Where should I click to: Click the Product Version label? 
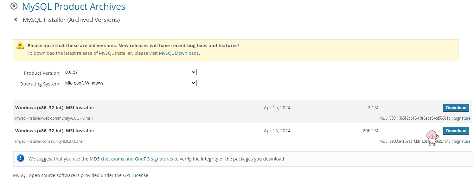42,73
